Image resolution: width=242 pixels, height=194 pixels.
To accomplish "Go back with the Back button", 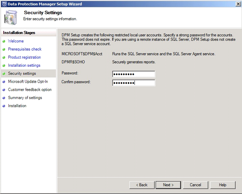I will (x=142, y=185).
